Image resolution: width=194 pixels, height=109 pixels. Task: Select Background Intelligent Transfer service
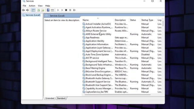pos(99,61)
